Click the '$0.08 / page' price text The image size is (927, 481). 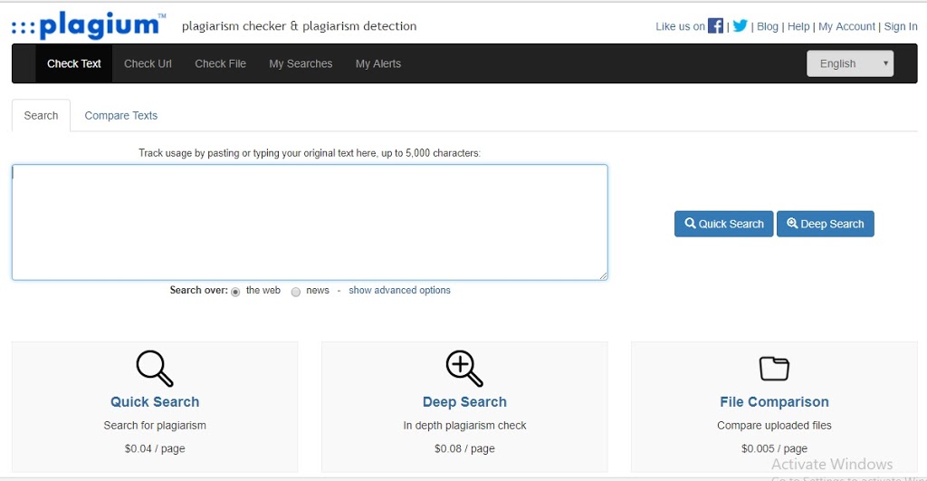464,448
